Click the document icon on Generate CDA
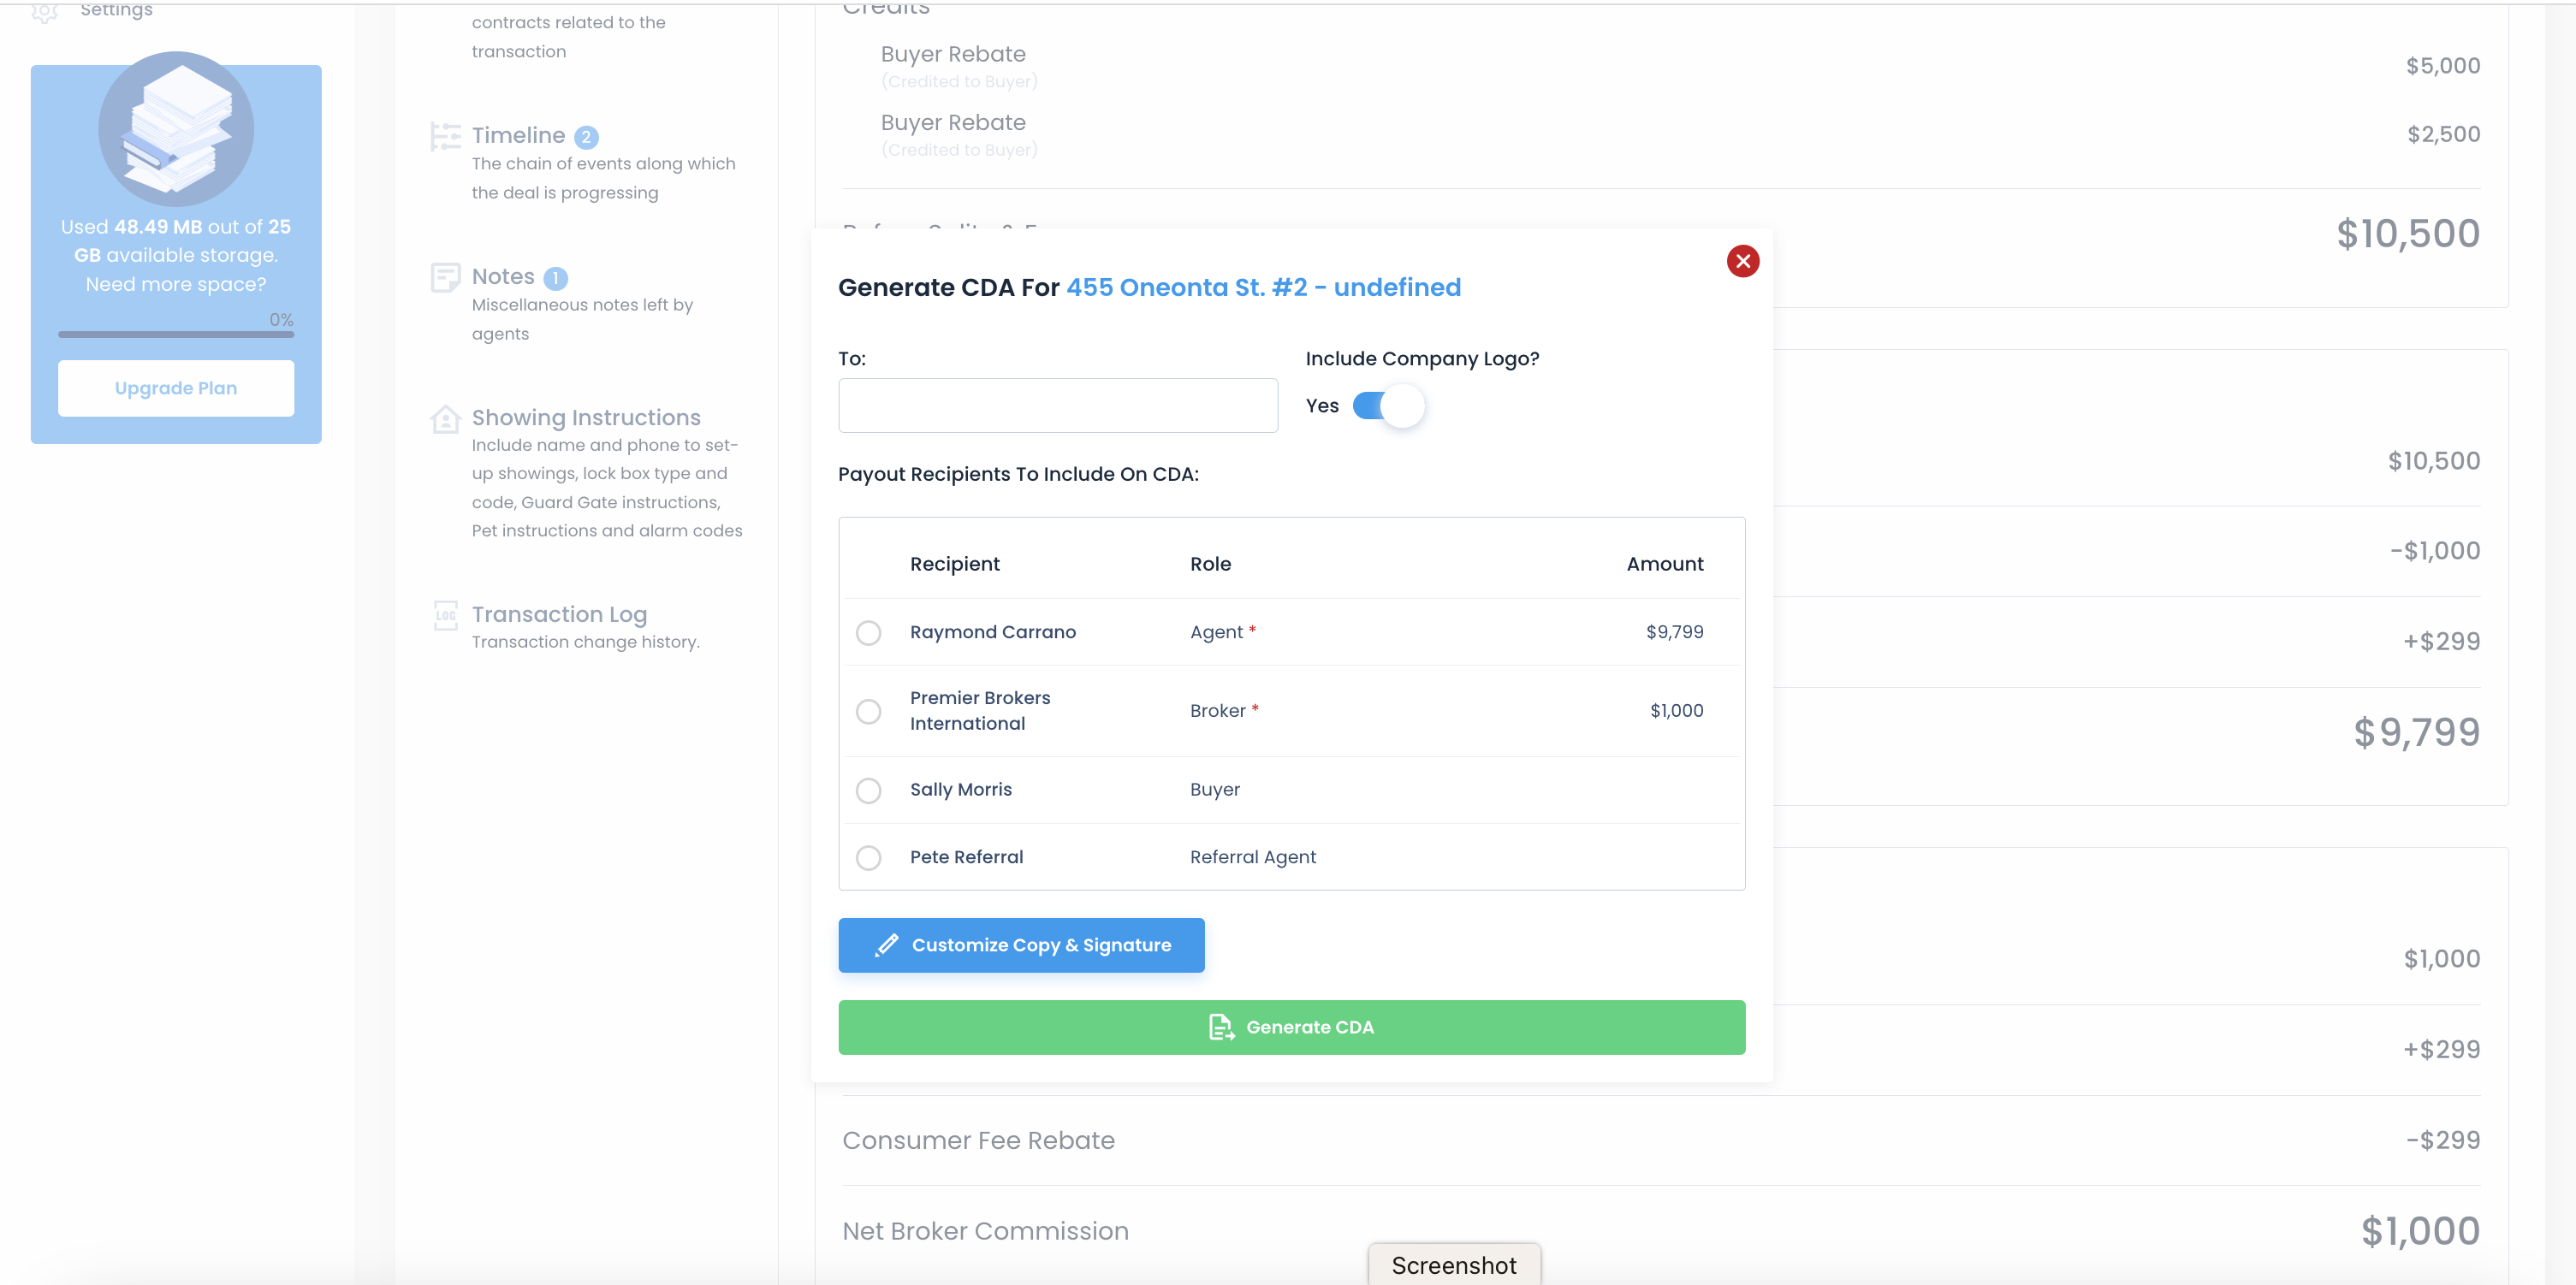The image size is (2576, 1285). [1221, 1027]
